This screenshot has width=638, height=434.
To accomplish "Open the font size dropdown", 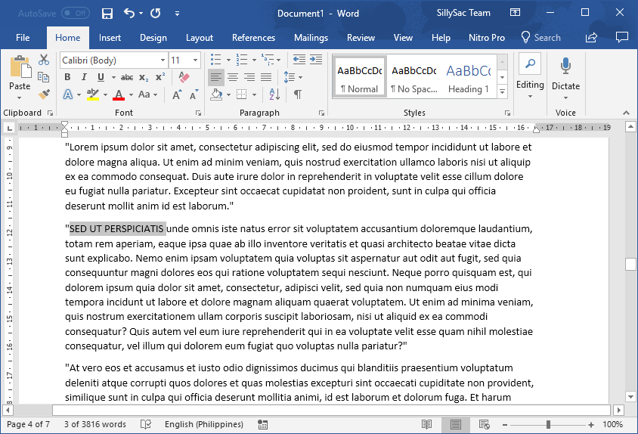I will point(195,60).
